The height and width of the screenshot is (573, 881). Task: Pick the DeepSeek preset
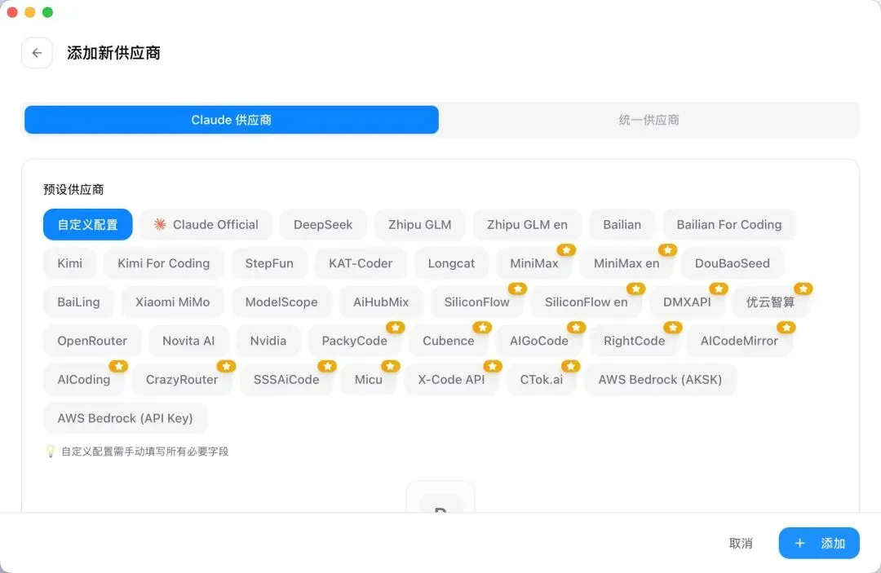tap(323, 224)
